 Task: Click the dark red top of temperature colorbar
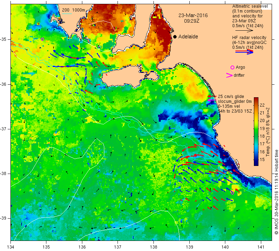tap(256, 100)
